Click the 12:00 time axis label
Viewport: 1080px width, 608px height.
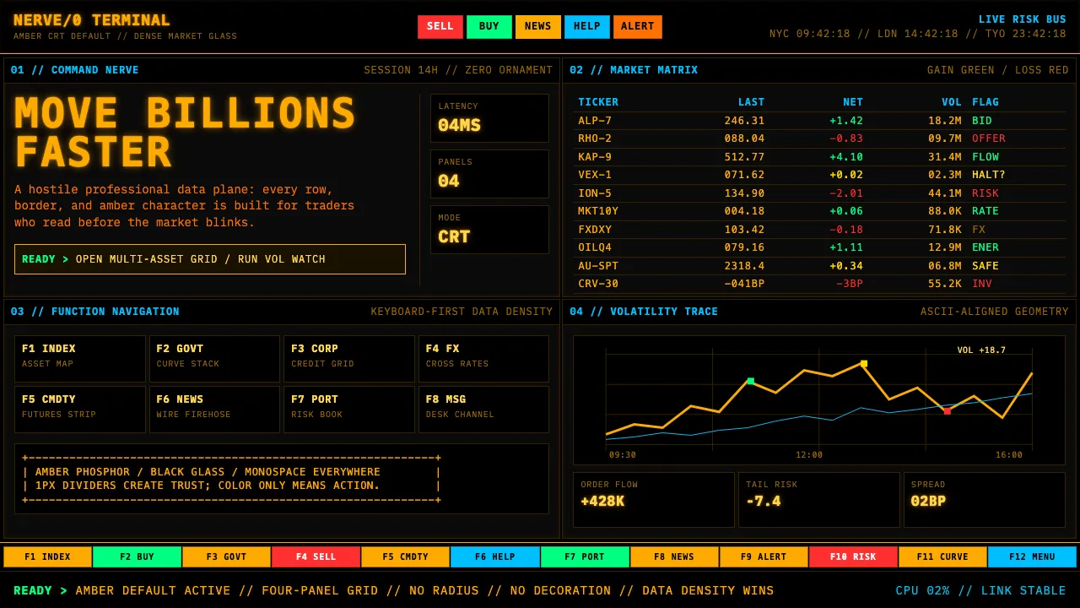click(809, 455)
